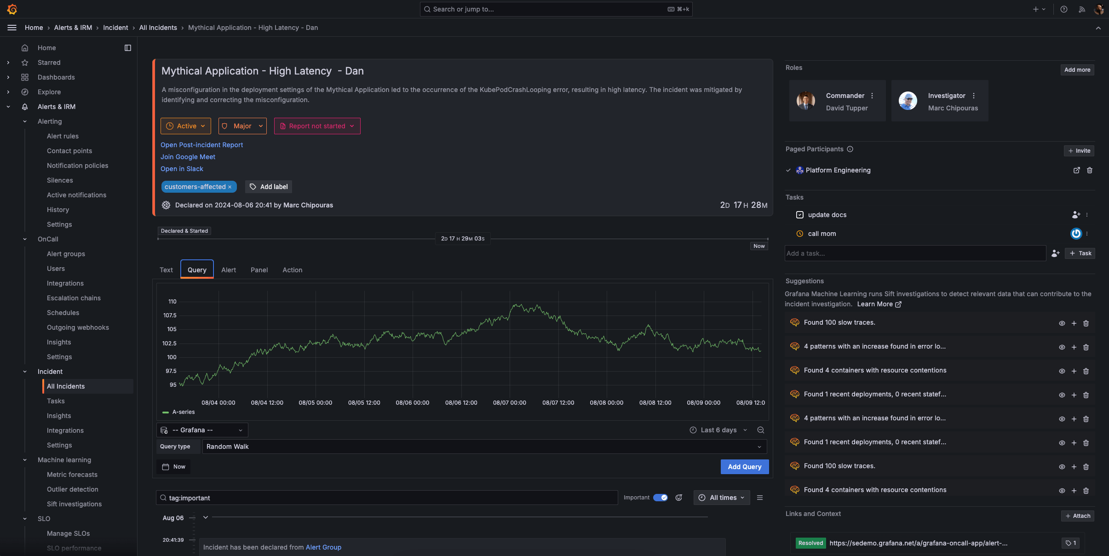Open the emoji picker beside the tag:important search
Screen dimensions: 1109x556
(679, 498)
